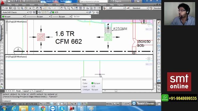Click the Make Object's Layer Current icon
The image size is (198, 111).
(90, 12)
